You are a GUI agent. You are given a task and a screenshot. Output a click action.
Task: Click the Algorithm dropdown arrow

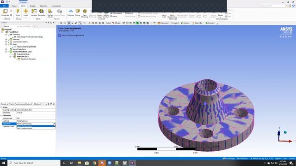pos(54,124)
